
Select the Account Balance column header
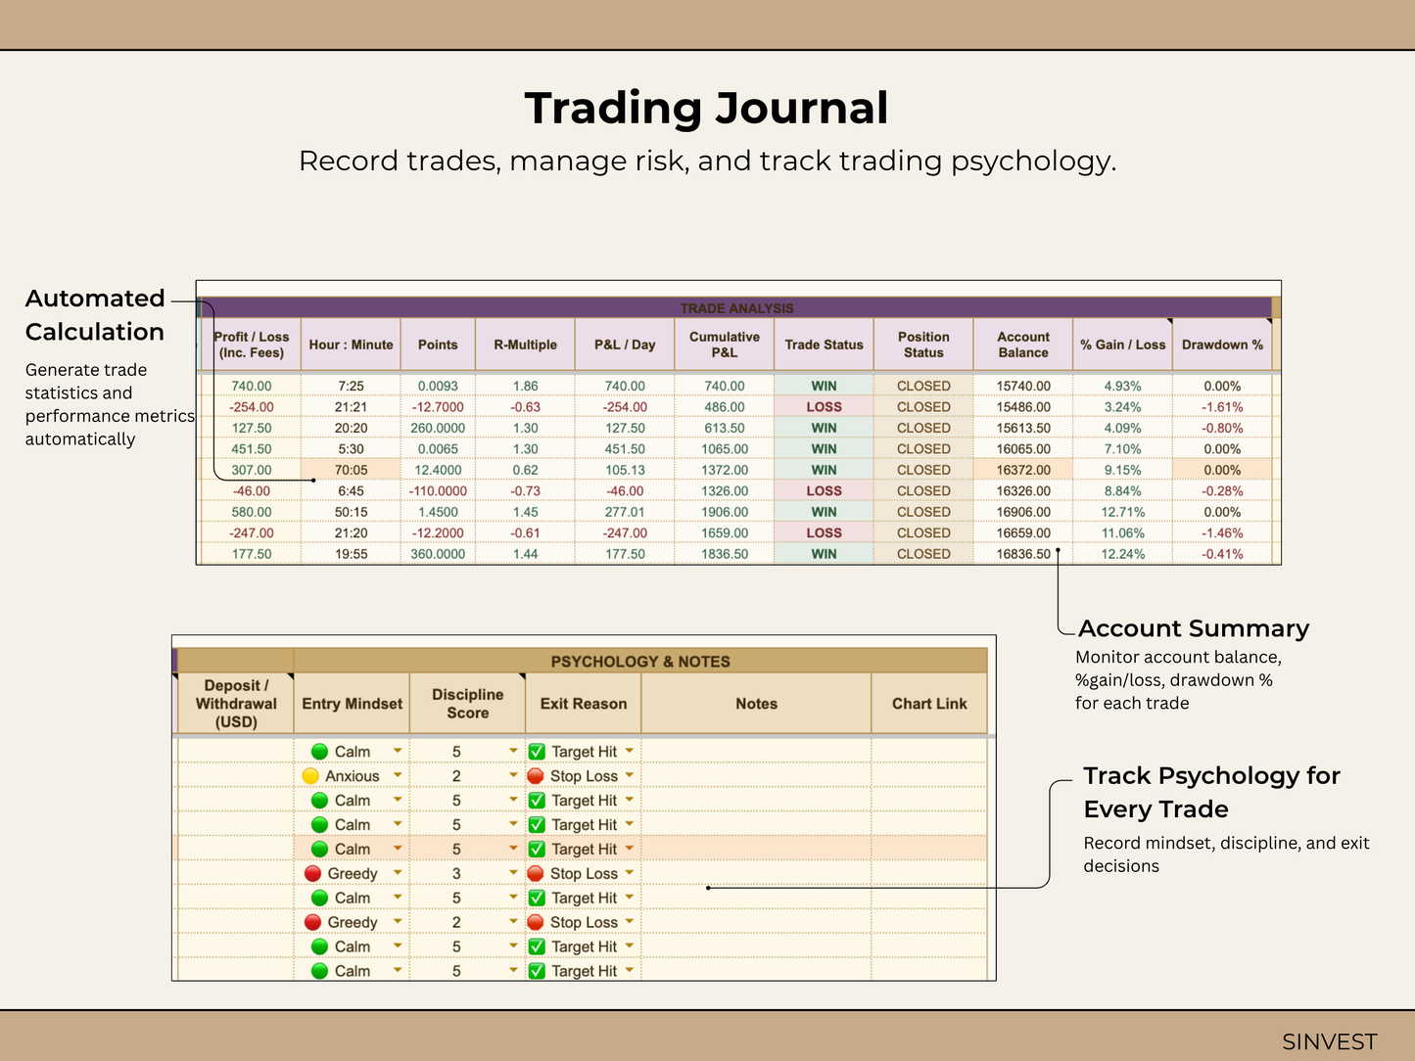tap(1023, 345)
